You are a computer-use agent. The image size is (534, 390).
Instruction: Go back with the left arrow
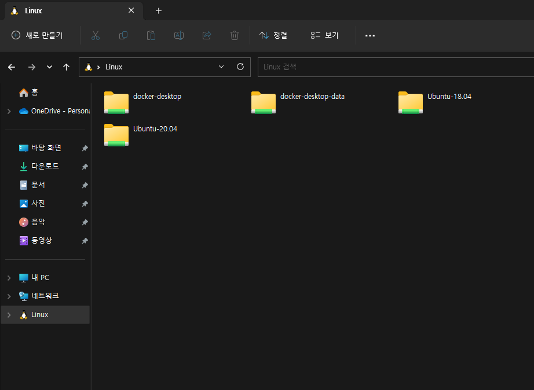12,67
